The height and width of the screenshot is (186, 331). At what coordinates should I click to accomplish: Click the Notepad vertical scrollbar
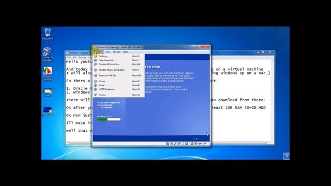(272, 100)
